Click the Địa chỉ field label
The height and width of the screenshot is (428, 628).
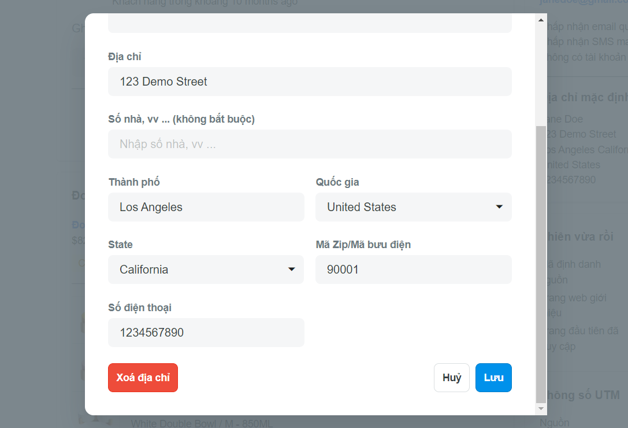pyautogui.click(x=125, y=57)
